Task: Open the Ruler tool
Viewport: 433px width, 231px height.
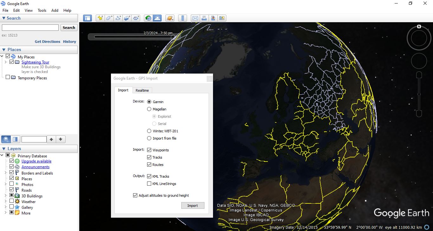Action: pos(183,18)
